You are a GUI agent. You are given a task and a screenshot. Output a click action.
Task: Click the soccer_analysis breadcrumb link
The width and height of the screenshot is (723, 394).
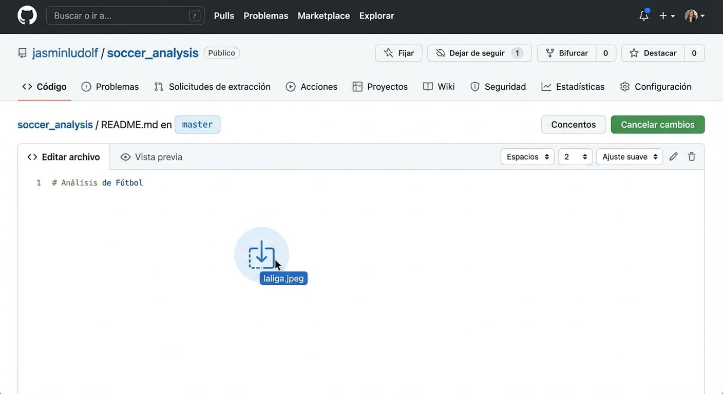(55, 125)
